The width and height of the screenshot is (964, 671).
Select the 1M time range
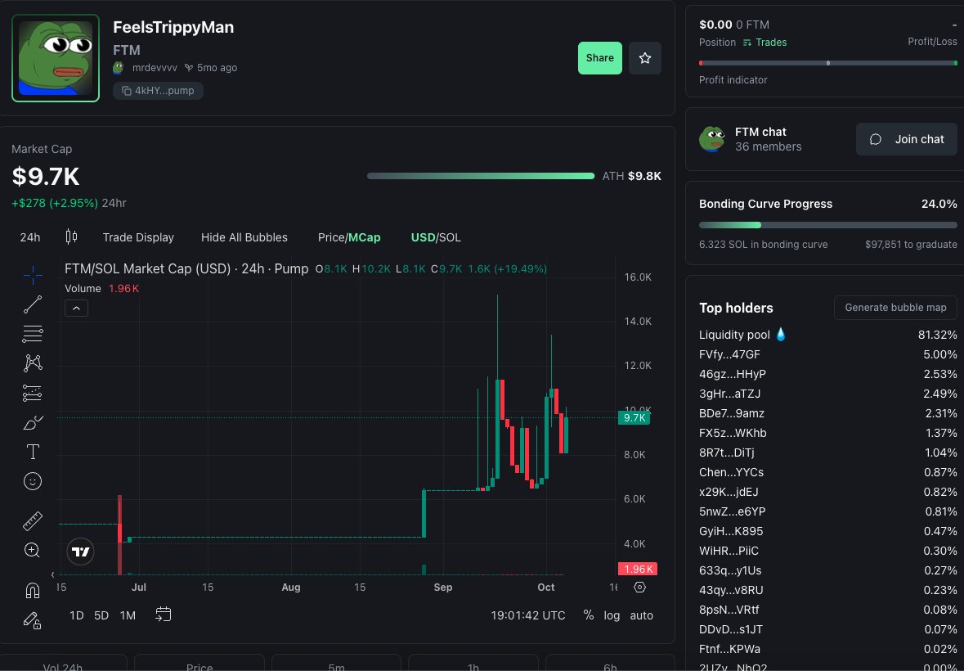click(x=128, y=615)
